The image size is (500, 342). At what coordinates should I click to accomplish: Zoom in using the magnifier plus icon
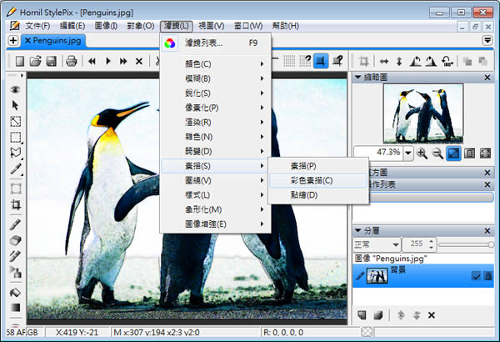point(422,153)
